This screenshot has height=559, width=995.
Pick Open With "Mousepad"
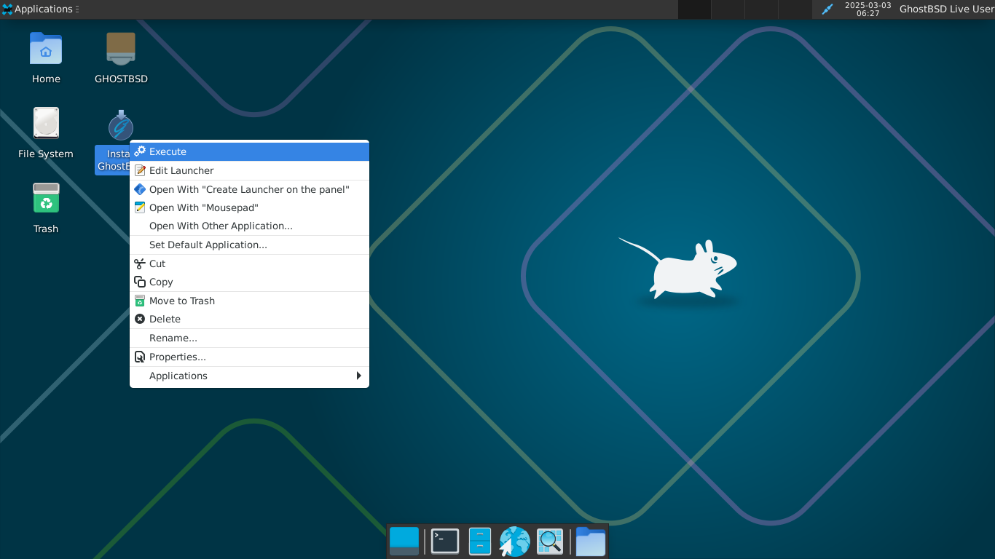[x=249, y=207]
